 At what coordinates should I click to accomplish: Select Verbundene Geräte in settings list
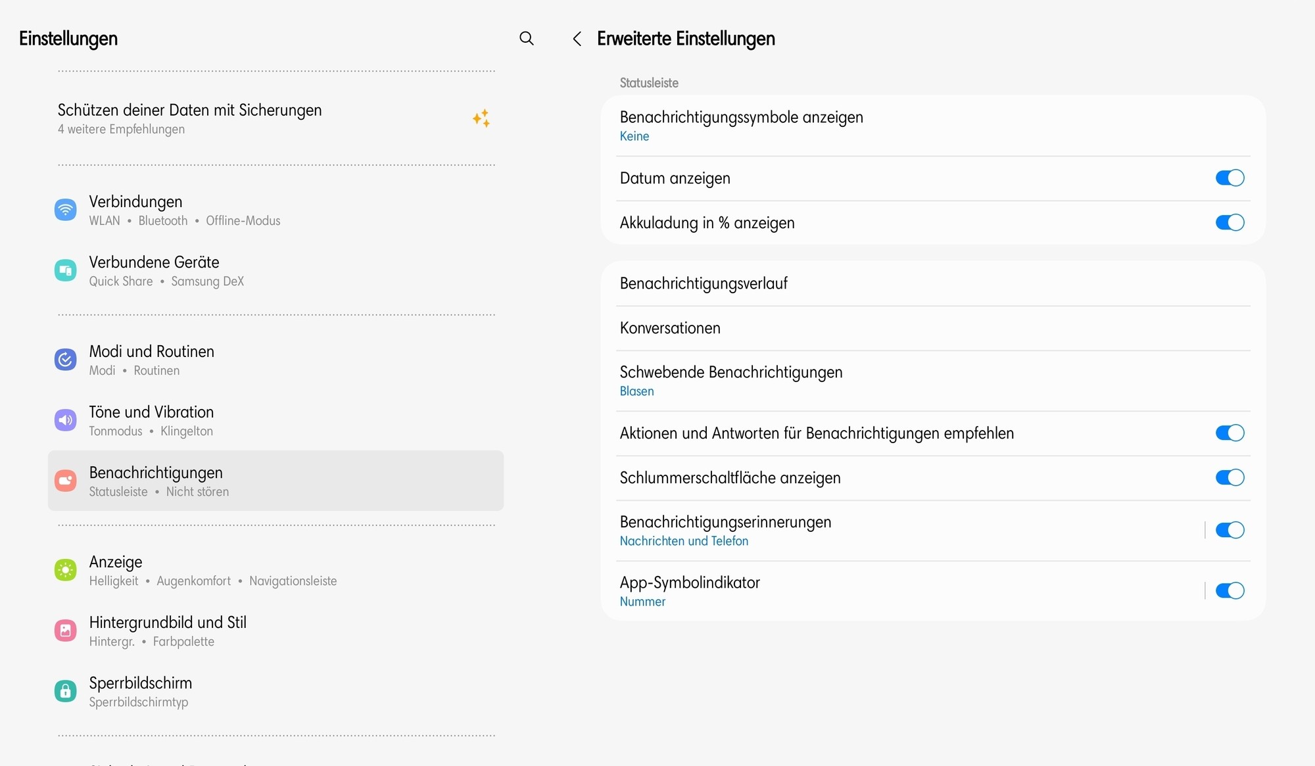(275, 270)
